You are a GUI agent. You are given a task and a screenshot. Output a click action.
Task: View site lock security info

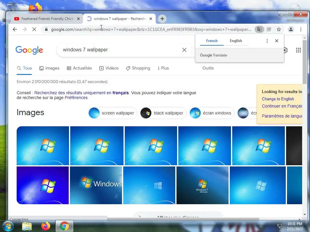(x=46, y=29)
